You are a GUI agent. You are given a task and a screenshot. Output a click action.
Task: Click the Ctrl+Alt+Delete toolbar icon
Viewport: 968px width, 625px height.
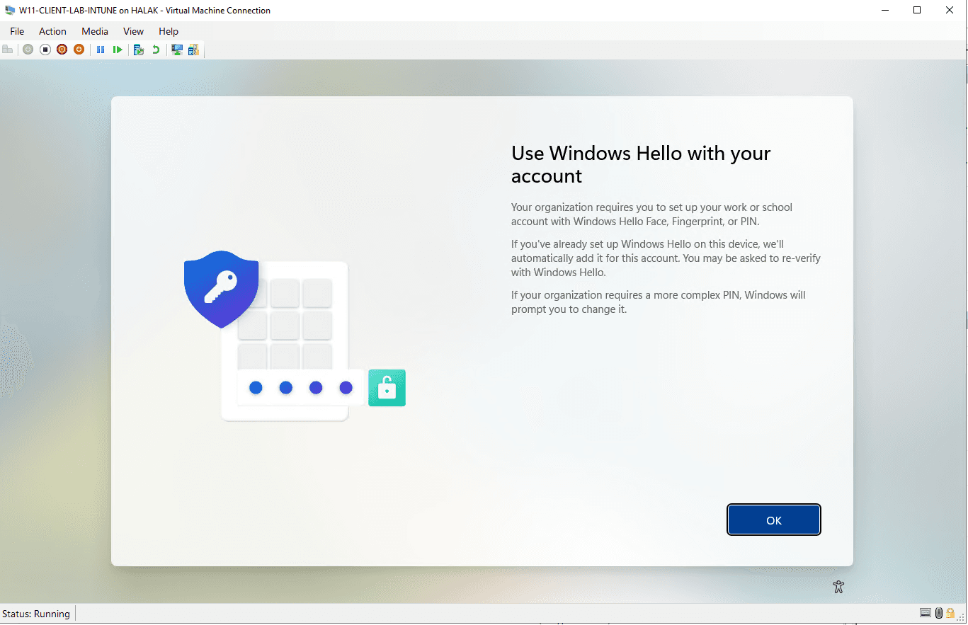pyautogui.click(x=8, y=50)
